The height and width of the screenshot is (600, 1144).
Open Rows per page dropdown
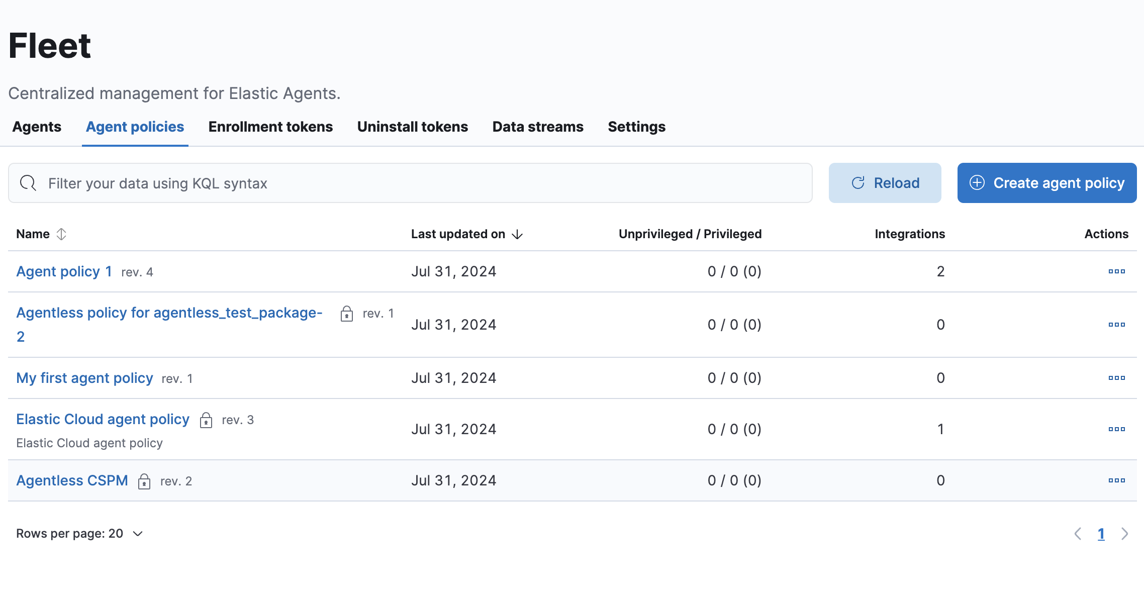coord(79,534)
